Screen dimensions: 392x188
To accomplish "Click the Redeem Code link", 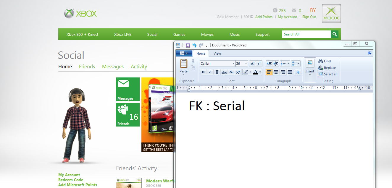I will 71,180.
